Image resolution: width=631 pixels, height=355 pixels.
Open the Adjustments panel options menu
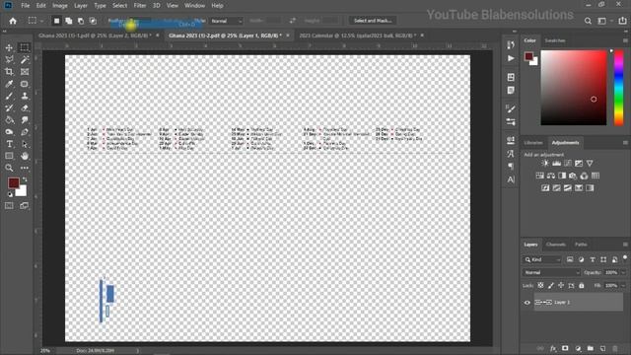tap(625, 143)
